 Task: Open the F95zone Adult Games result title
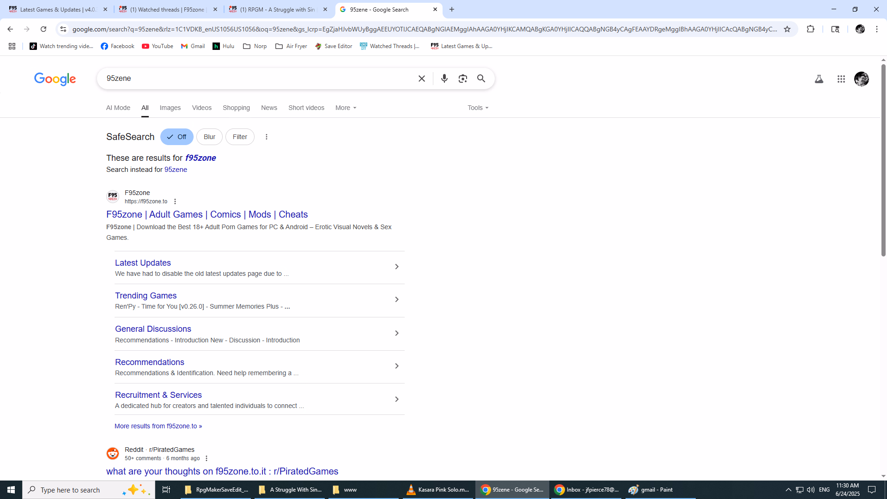pyautogui.click(x=207, y=214)
